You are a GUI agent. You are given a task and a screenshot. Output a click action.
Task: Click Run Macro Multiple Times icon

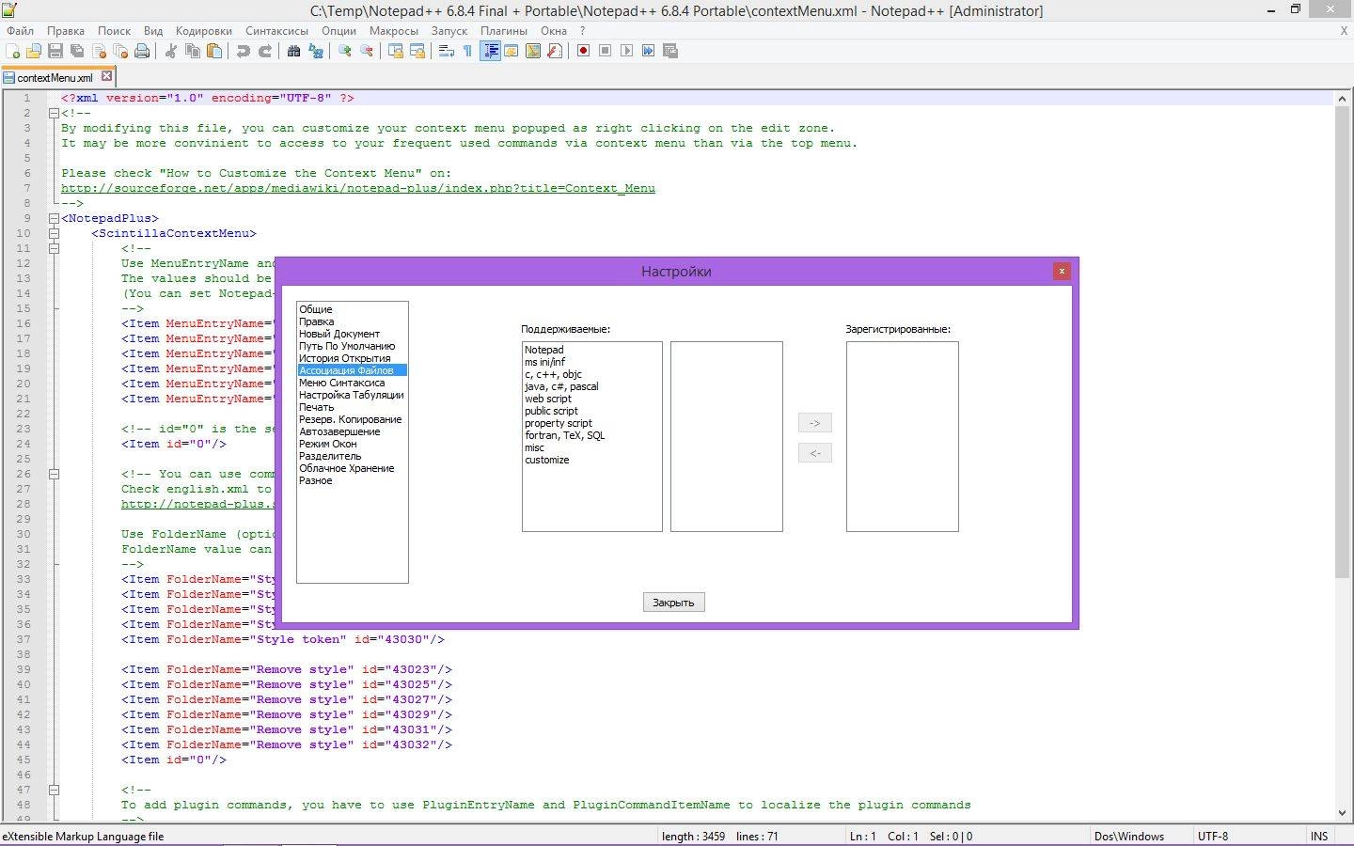click(x=649, y=51)
